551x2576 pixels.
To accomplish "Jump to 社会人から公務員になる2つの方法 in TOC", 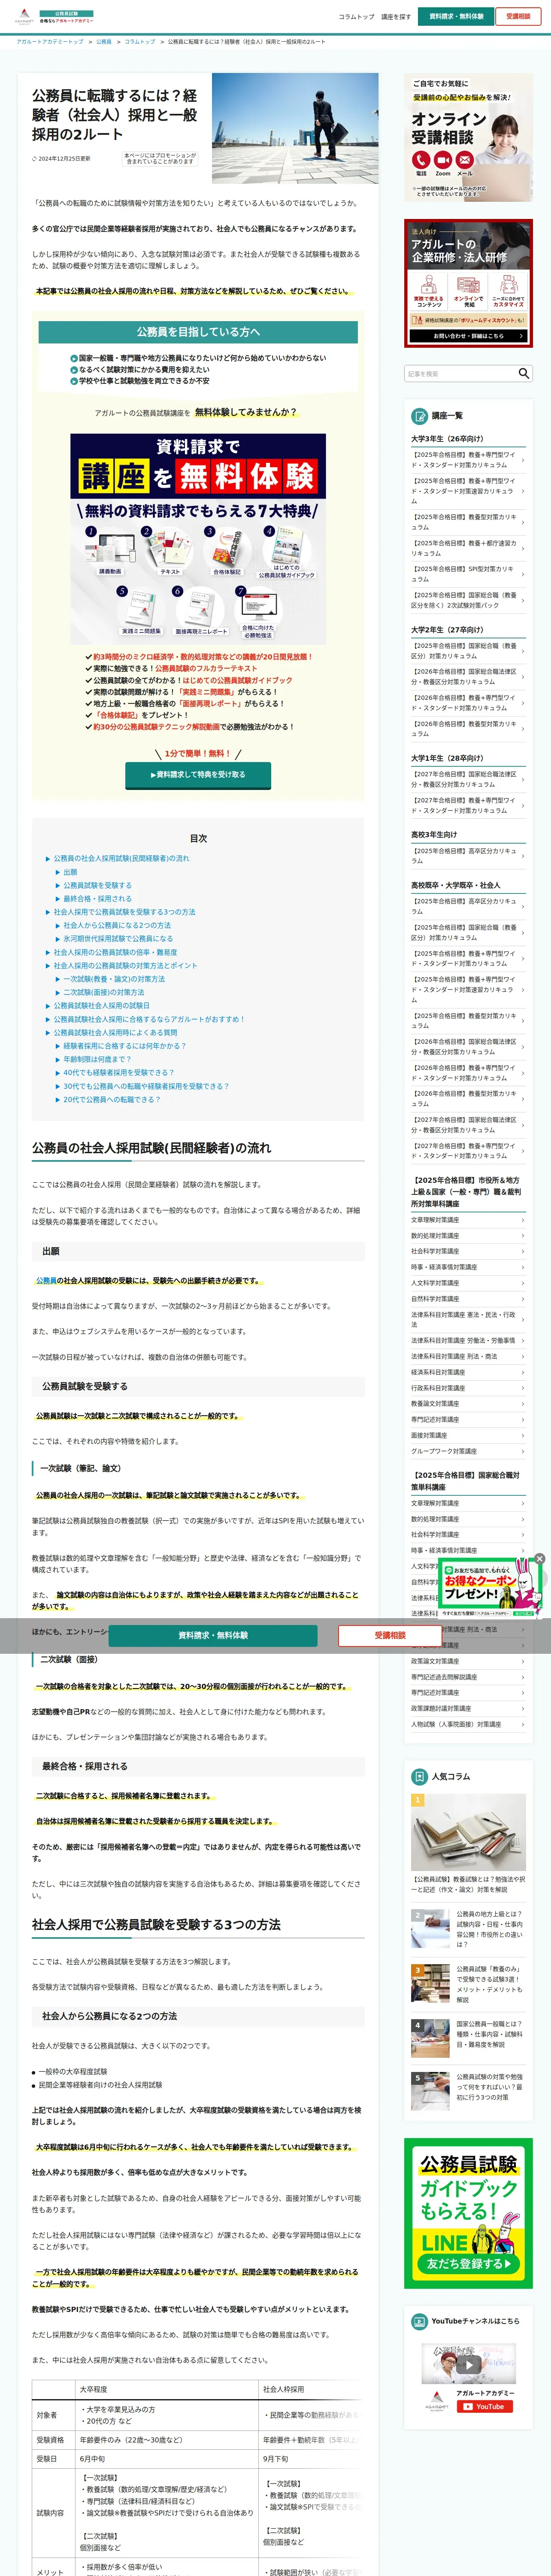I will [117, 925].
